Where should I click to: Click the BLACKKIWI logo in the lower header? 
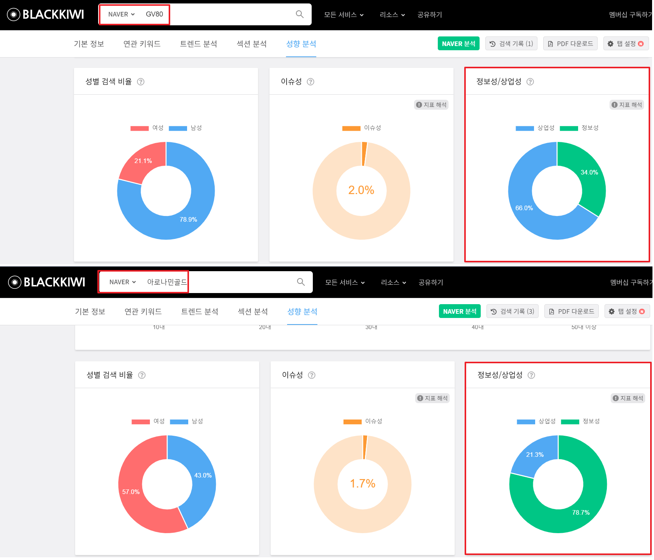click(47, 282)
